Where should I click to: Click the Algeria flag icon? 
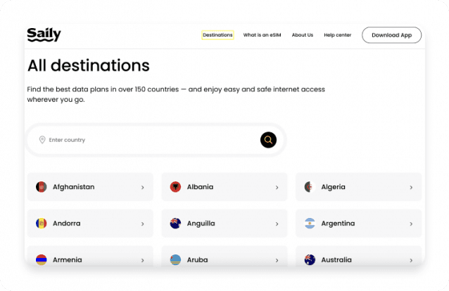(x=309, y=187)
